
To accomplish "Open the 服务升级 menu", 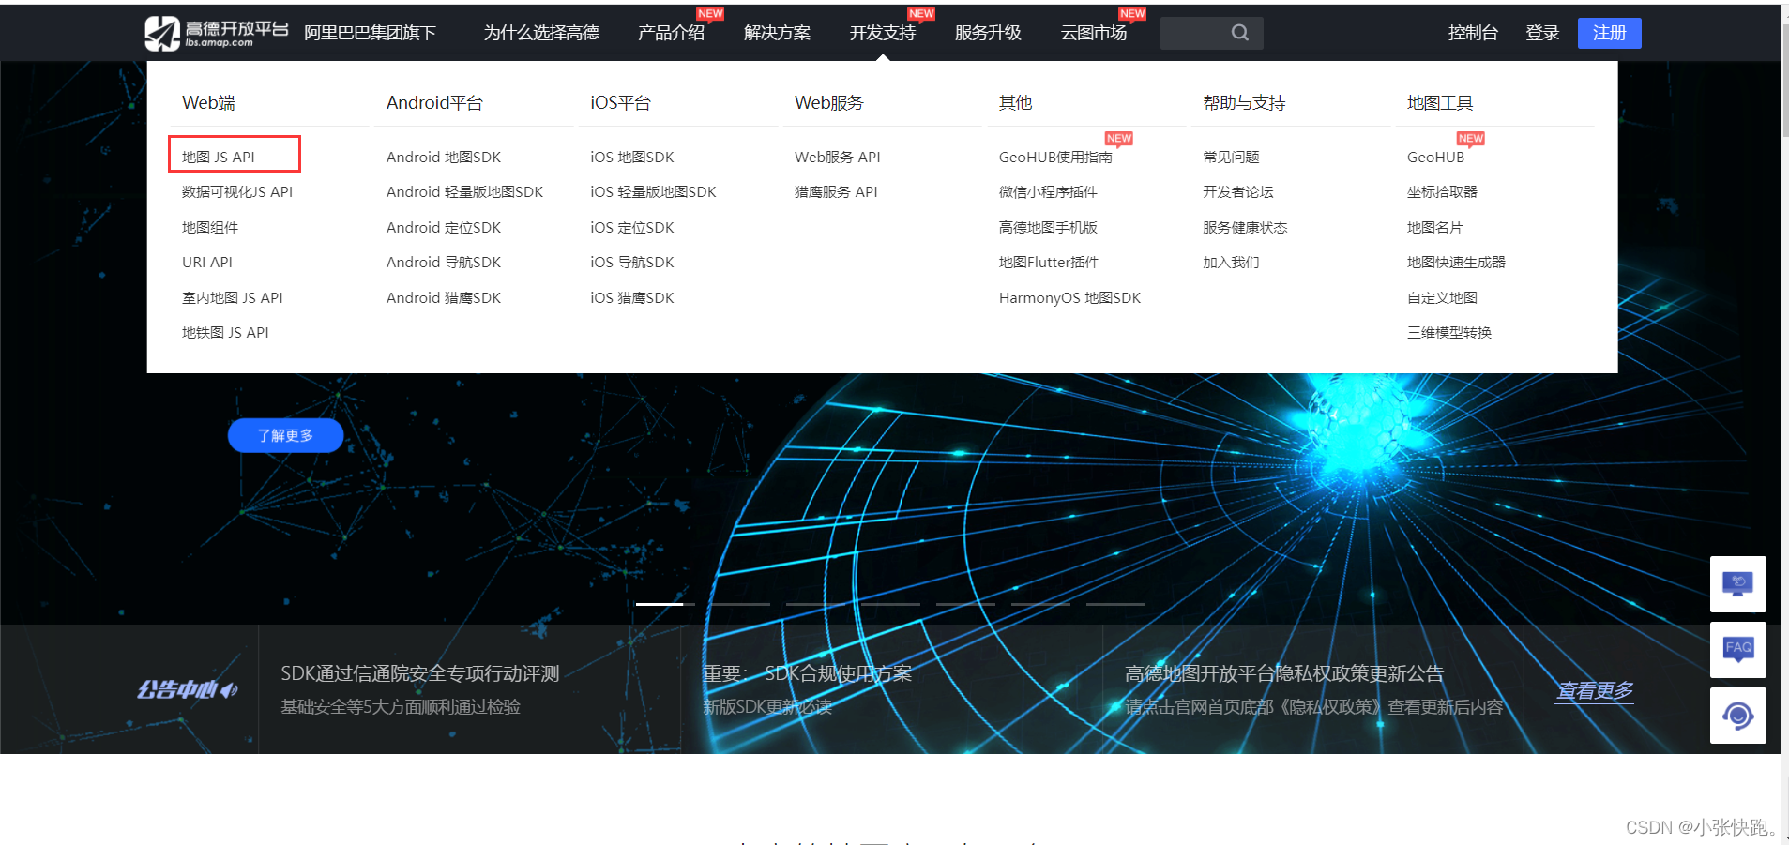I will pyautogui.click(x=988, y=33).
